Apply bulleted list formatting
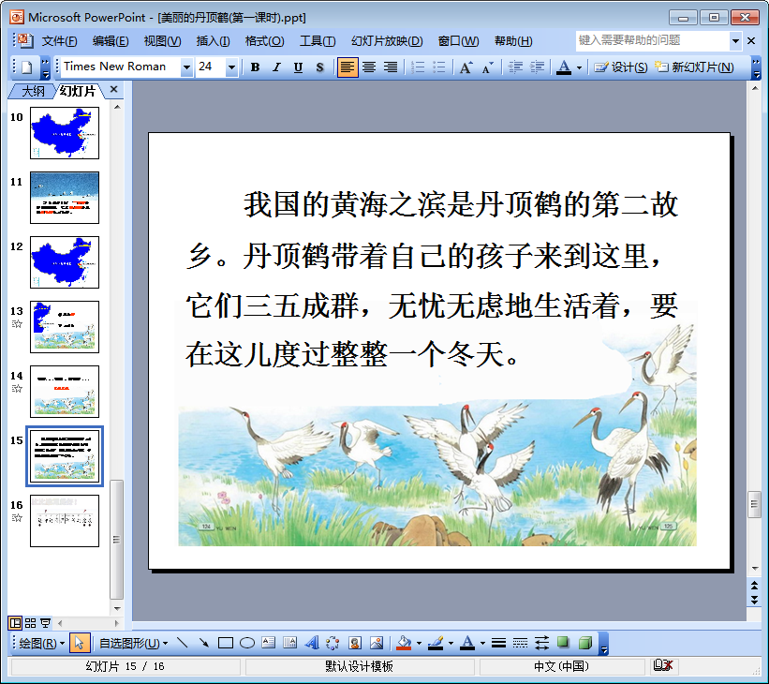Screen dimensions: 769x684 click(x=439, y=67)
